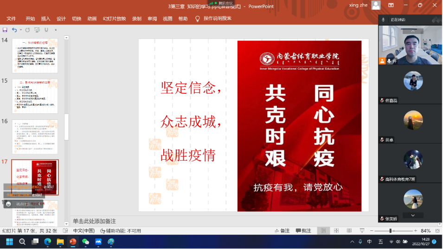This screenshot has height=249, width=443.
Task: Click the emoji icon in meeting chat box
Action: 8,204
